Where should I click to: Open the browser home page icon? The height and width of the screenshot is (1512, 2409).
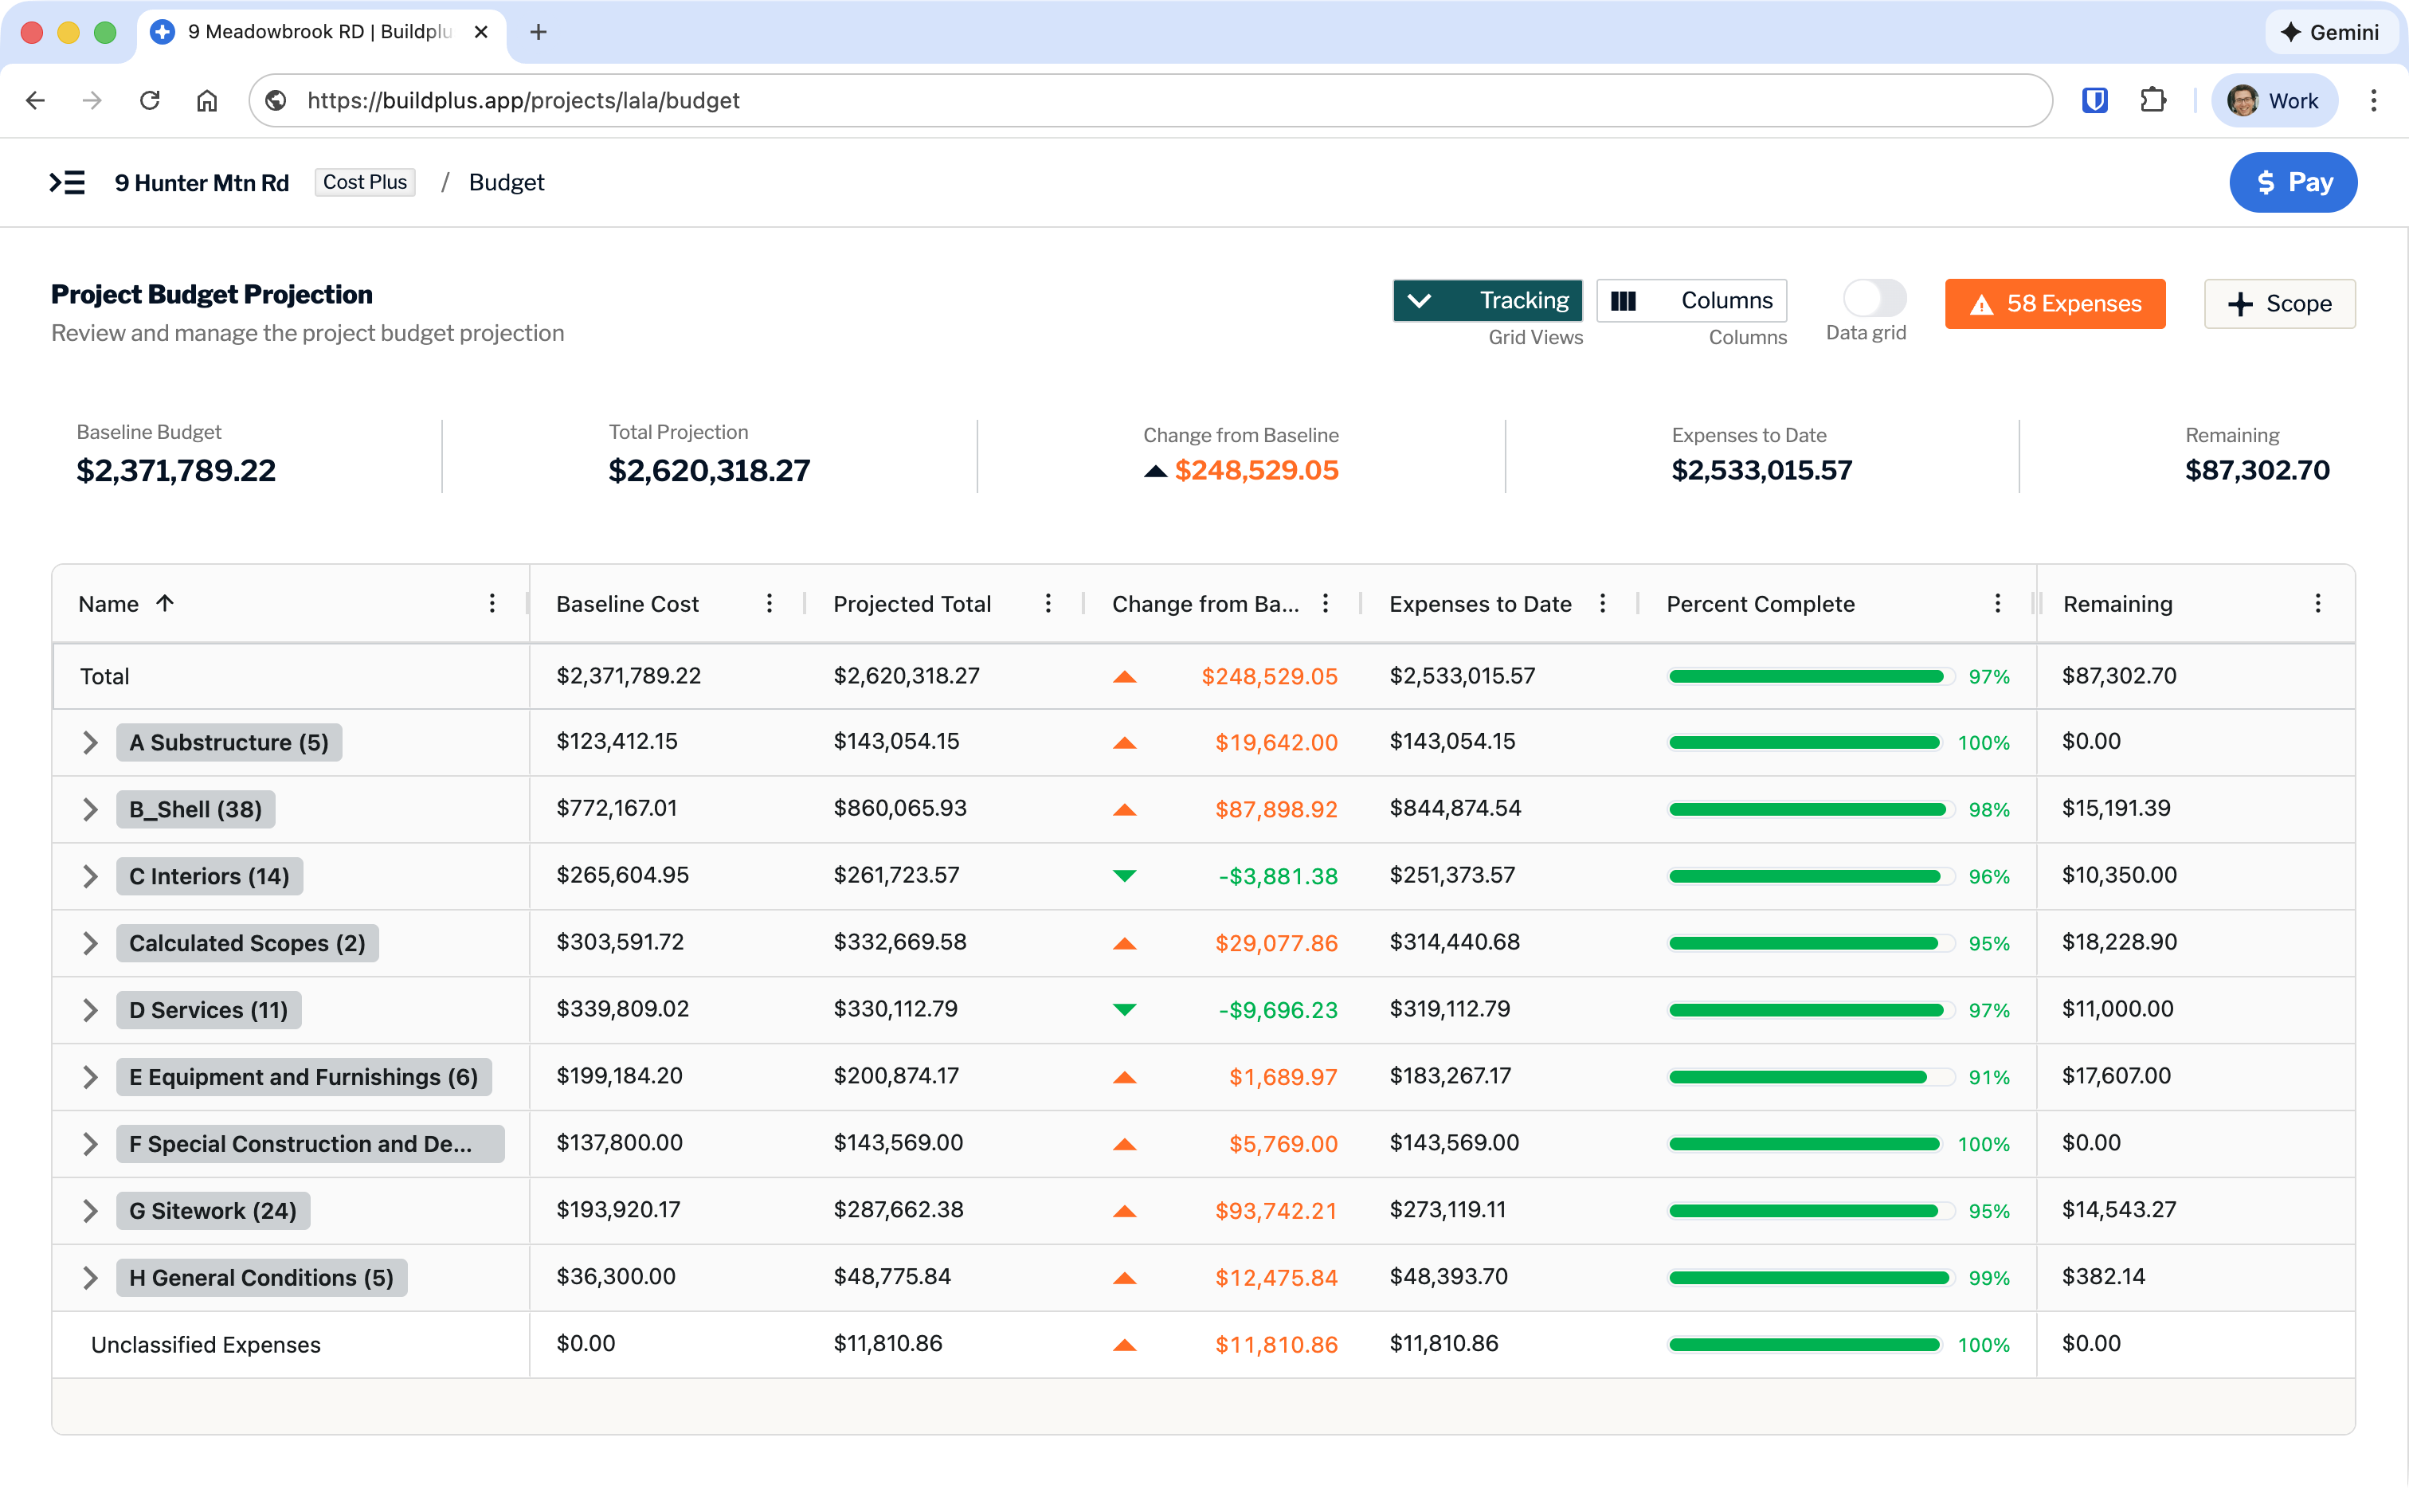pyautogui.click(x=207, y=100)
